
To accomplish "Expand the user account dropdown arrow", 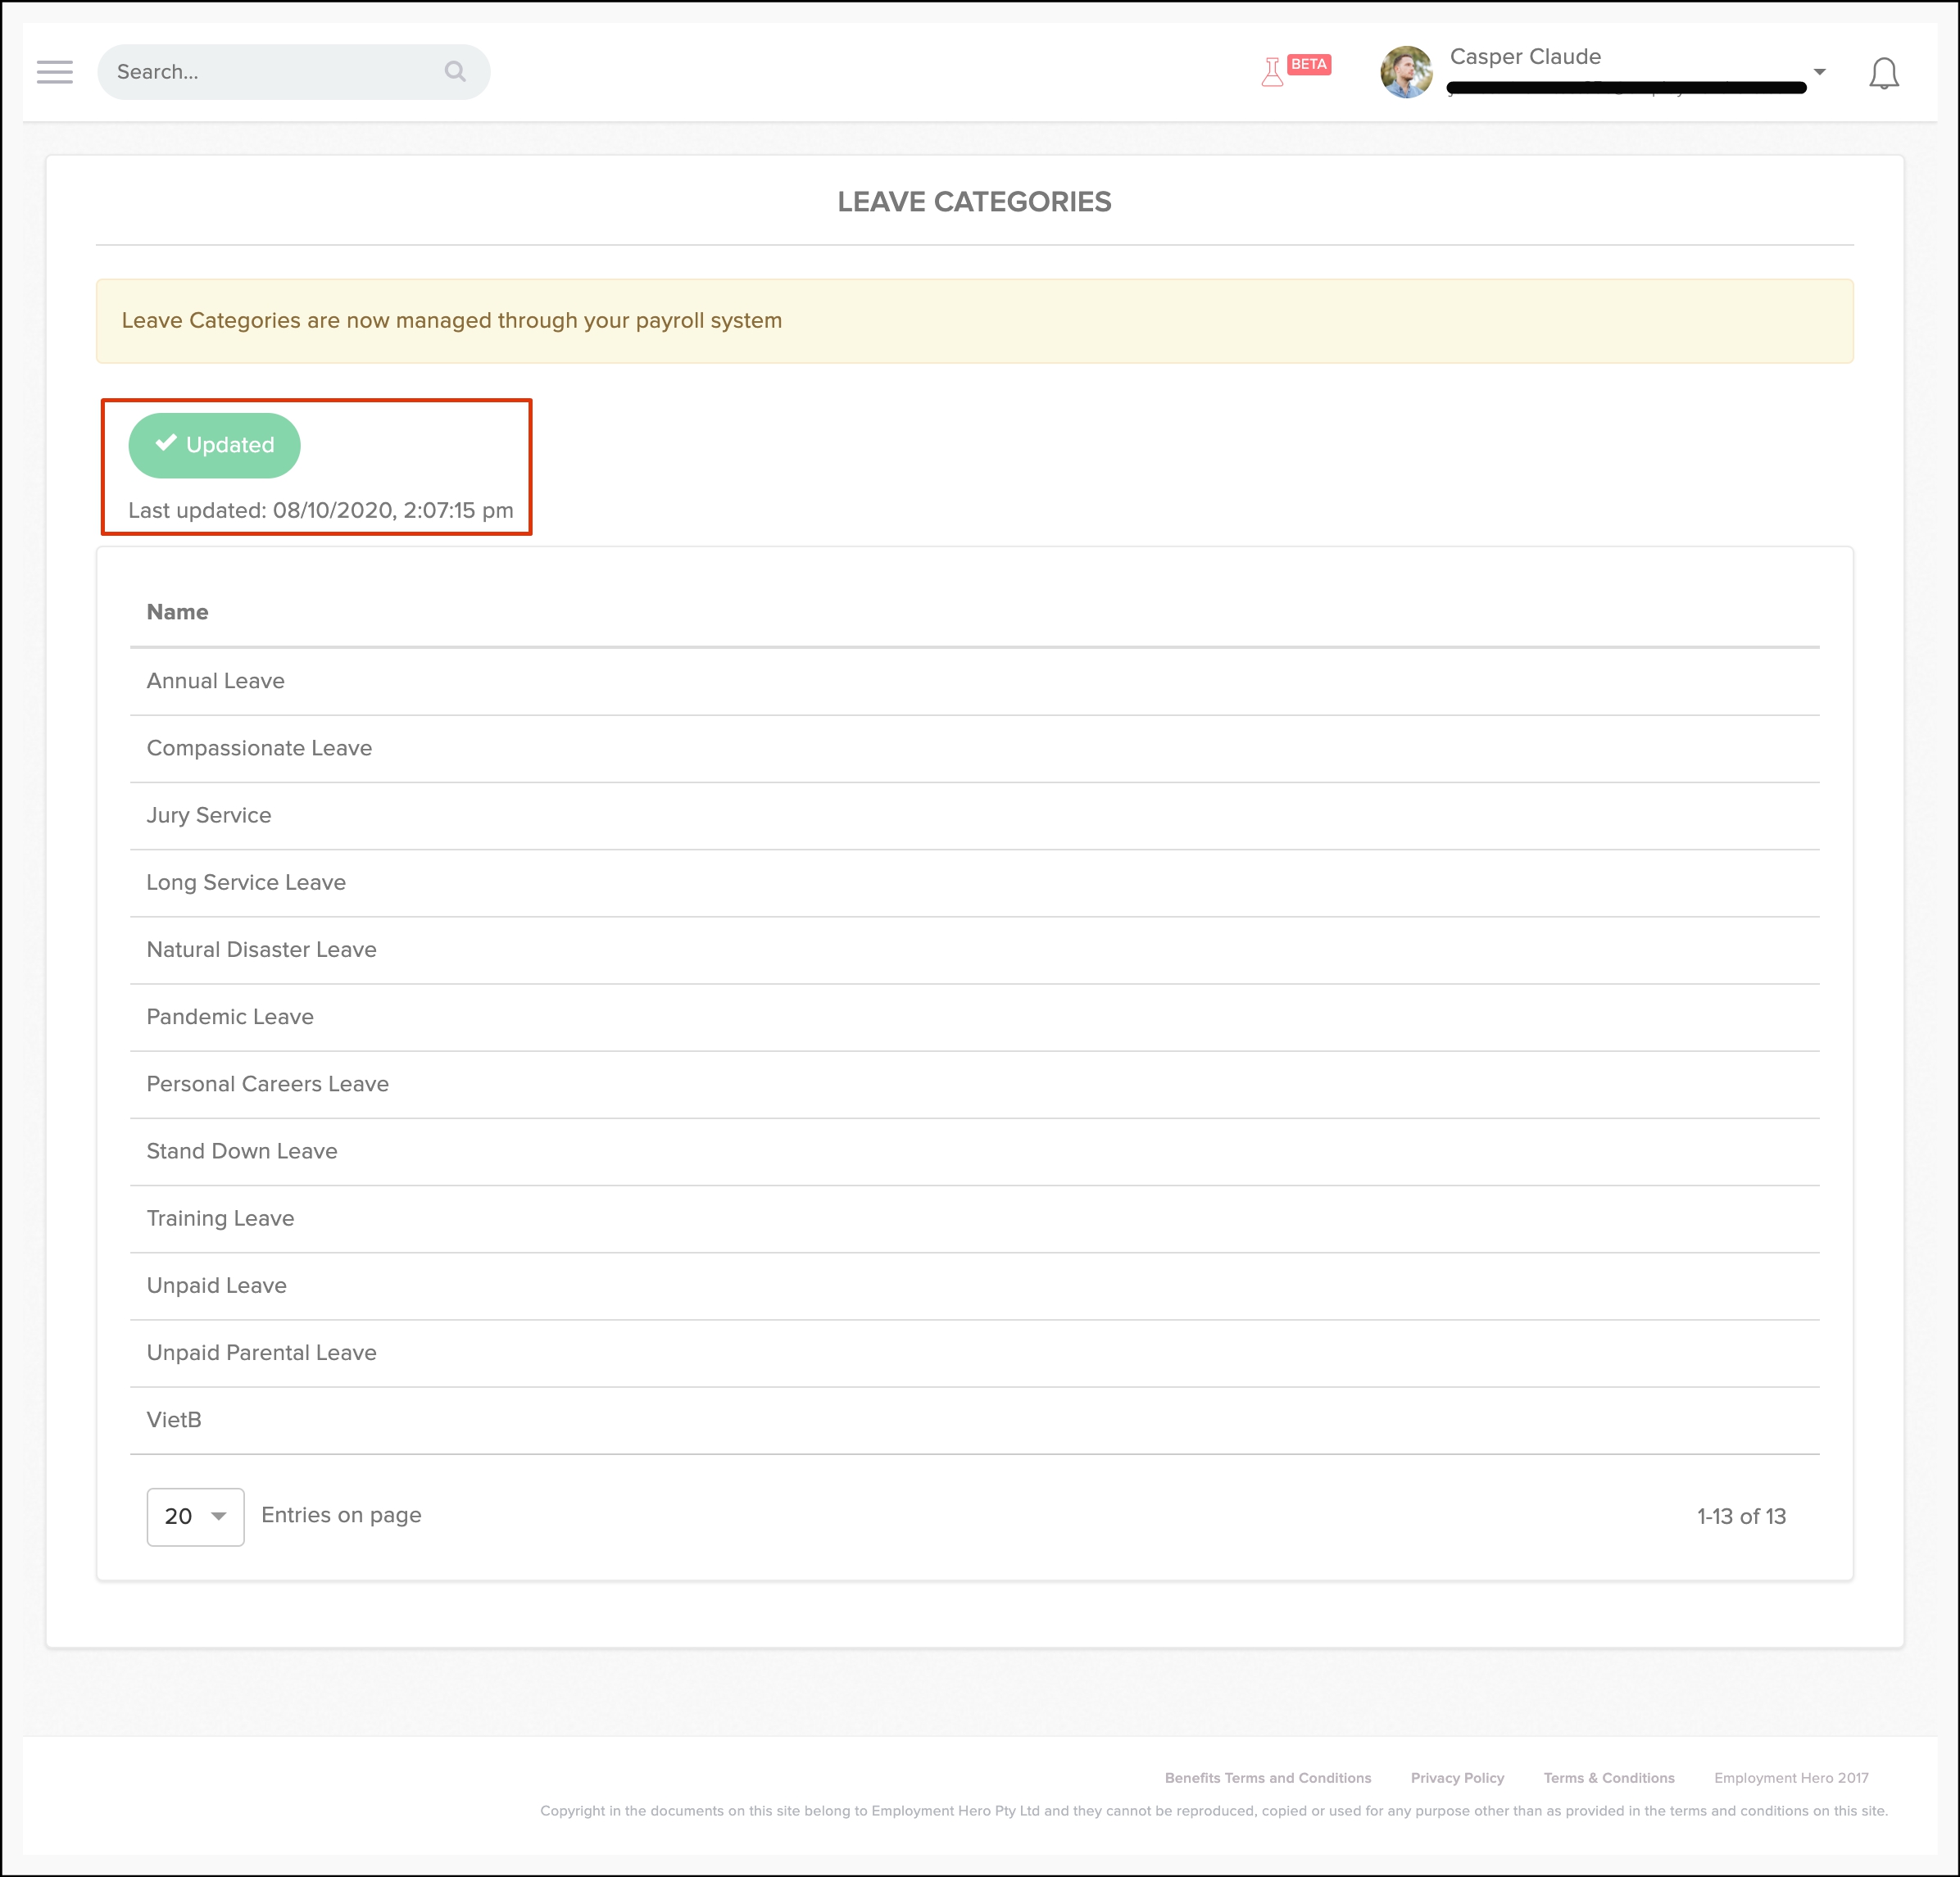I will (1819, 72).
